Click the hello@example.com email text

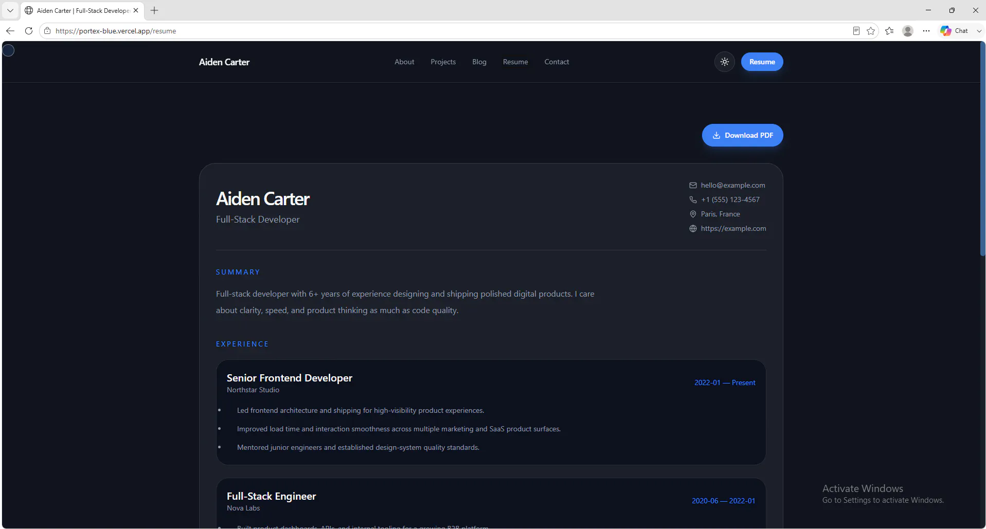point(733,185)
